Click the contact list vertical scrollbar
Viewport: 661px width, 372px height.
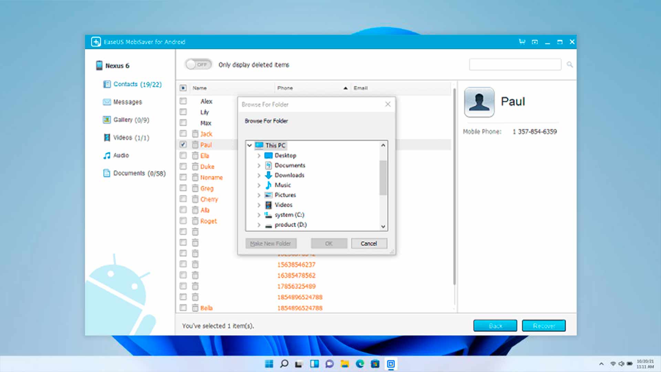(454, 186)
